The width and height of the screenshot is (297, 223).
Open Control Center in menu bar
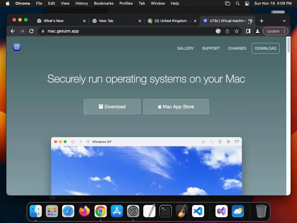[247, 3]
